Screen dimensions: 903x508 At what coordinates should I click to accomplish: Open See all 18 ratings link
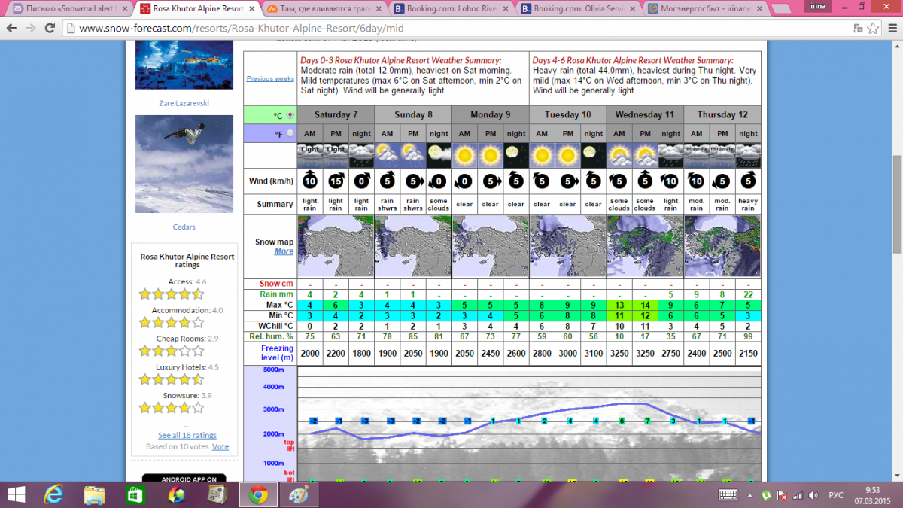187,435
